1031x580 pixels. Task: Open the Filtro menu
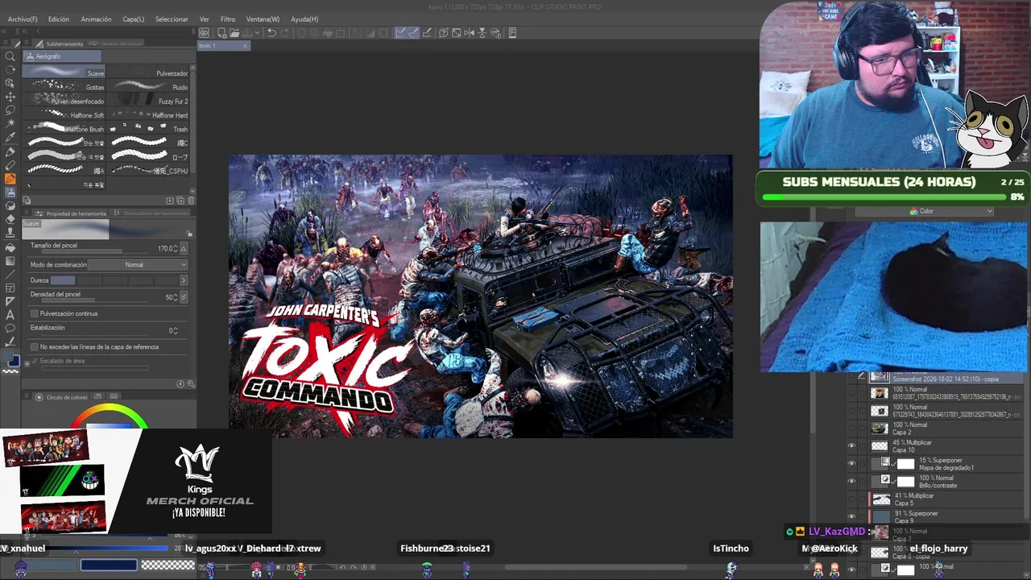coord(228,19)
